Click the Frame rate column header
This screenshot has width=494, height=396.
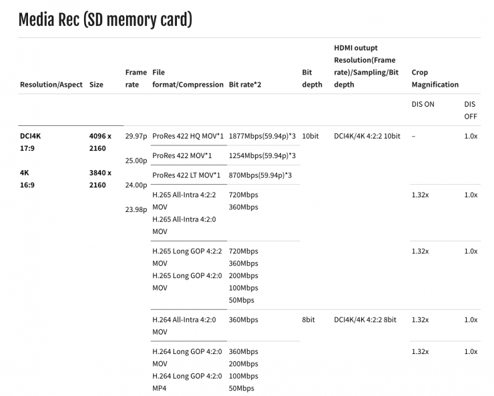point(136,78)
